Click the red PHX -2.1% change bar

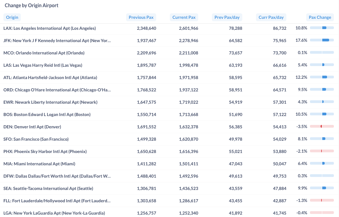(322, 151)
